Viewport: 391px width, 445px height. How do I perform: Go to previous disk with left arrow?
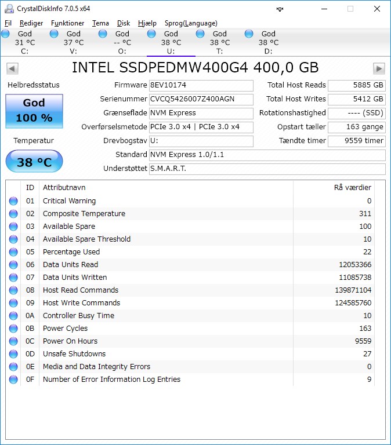[12, 68]
